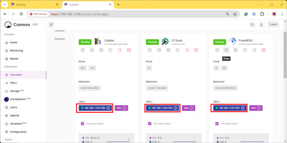Click the page vertical scrollbar
Image resolution: width=287 pixels, height=143 pixels.
click(285, 55)
